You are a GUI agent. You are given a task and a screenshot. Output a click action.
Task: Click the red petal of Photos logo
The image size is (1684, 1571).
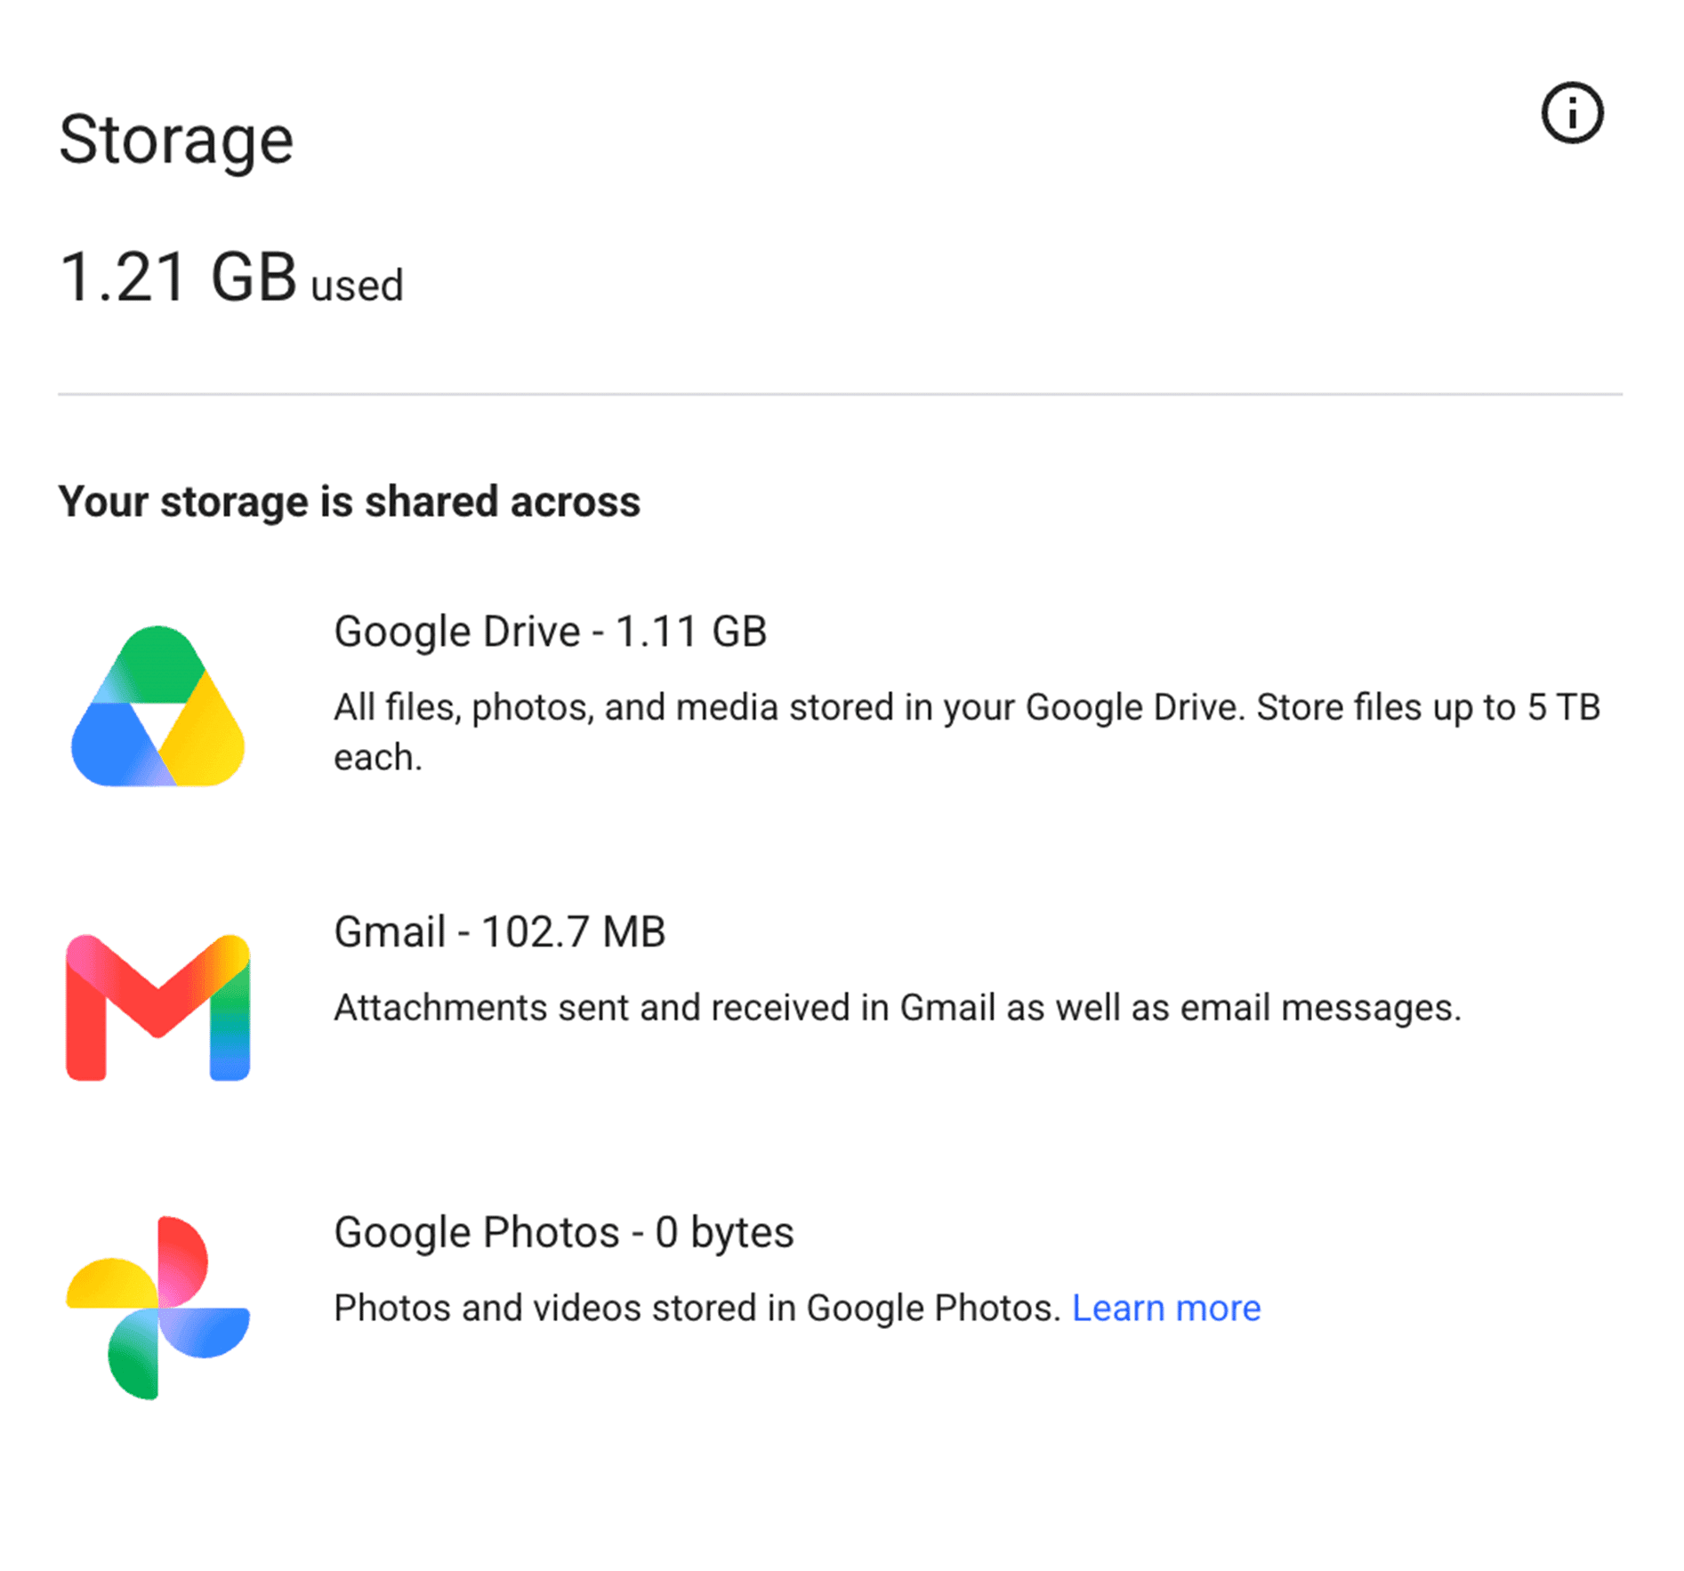[183, 1259]
